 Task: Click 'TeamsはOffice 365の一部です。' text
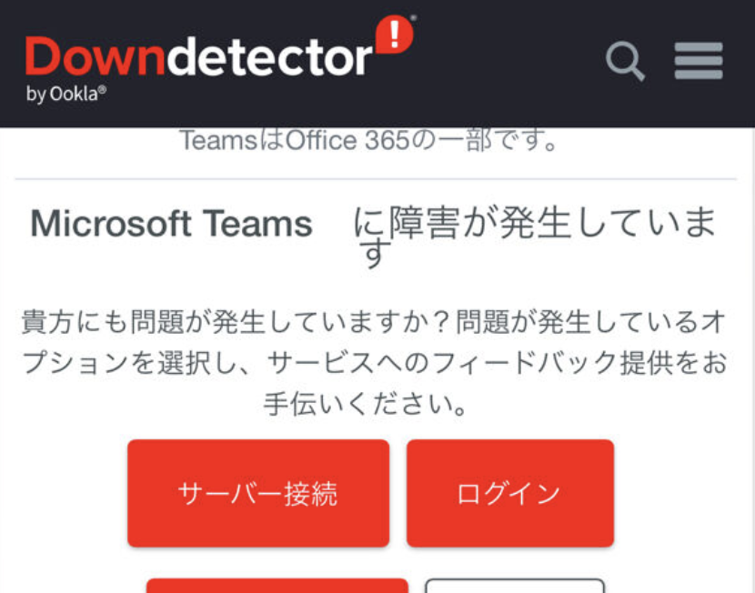coord(368,141)
